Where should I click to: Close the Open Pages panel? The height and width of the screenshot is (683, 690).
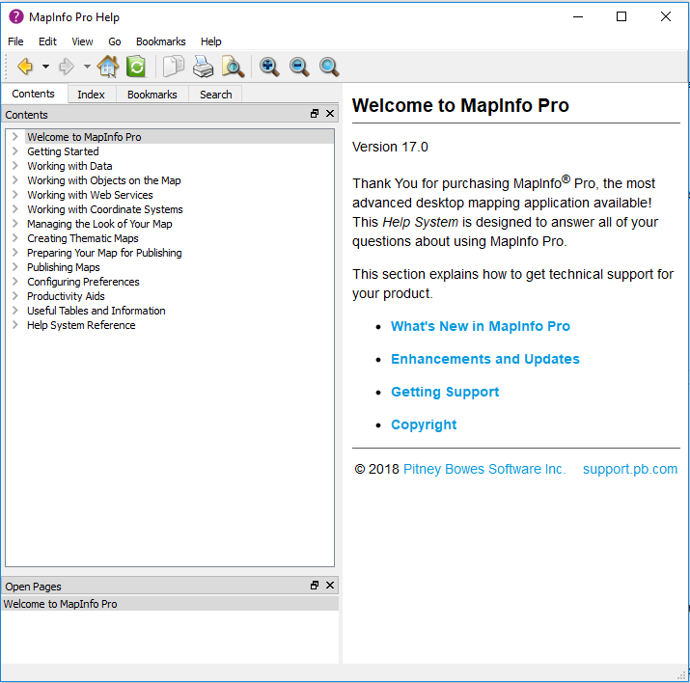pos(330,586)
